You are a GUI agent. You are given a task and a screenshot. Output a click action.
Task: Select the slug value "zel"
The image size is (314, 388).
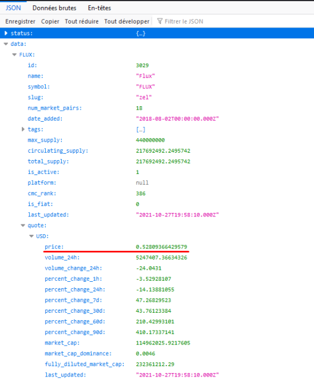tap(144, 97)
